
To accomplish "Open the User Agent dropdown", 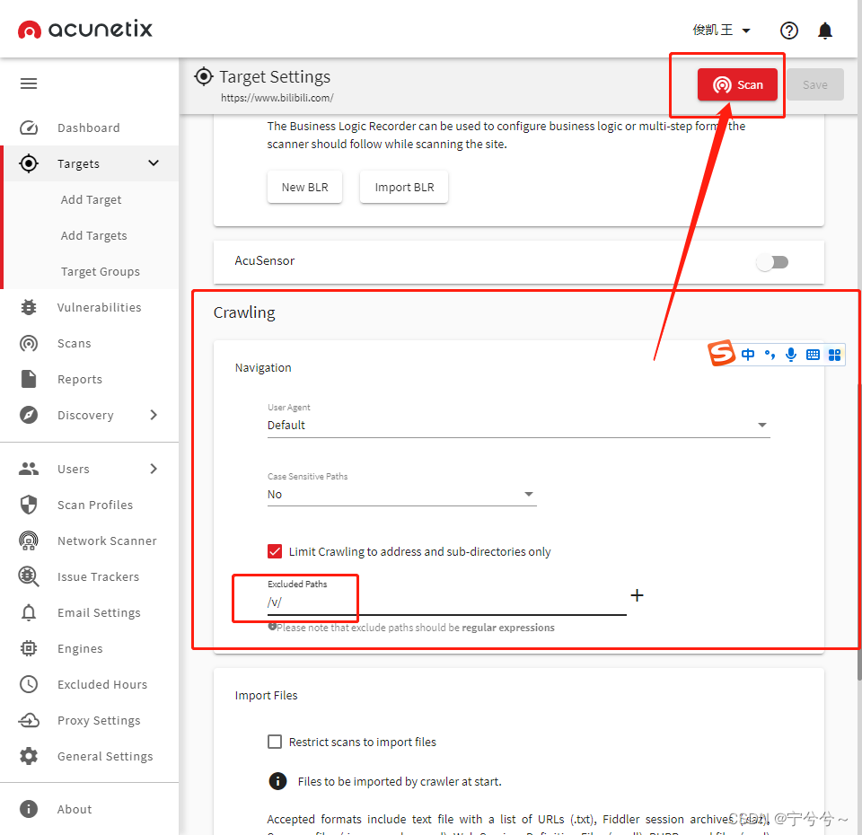I will click(x=518, y=425).
